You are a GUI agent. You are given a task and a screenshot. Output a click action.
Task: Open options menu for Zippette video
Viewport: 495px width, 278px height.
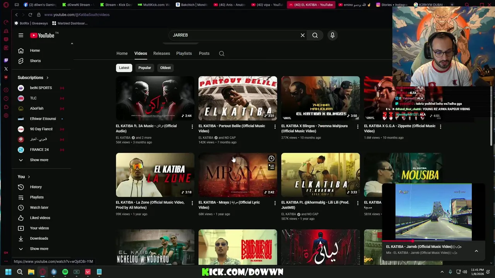[440, 127]
